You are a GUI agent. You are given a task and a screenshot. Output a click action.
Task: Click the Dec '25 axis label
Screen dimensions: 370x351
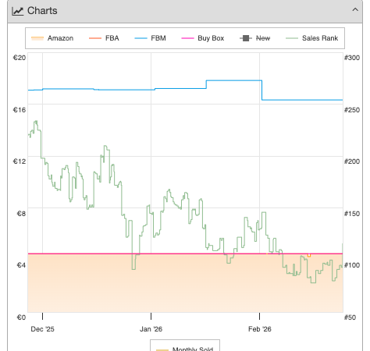[42, 329]
